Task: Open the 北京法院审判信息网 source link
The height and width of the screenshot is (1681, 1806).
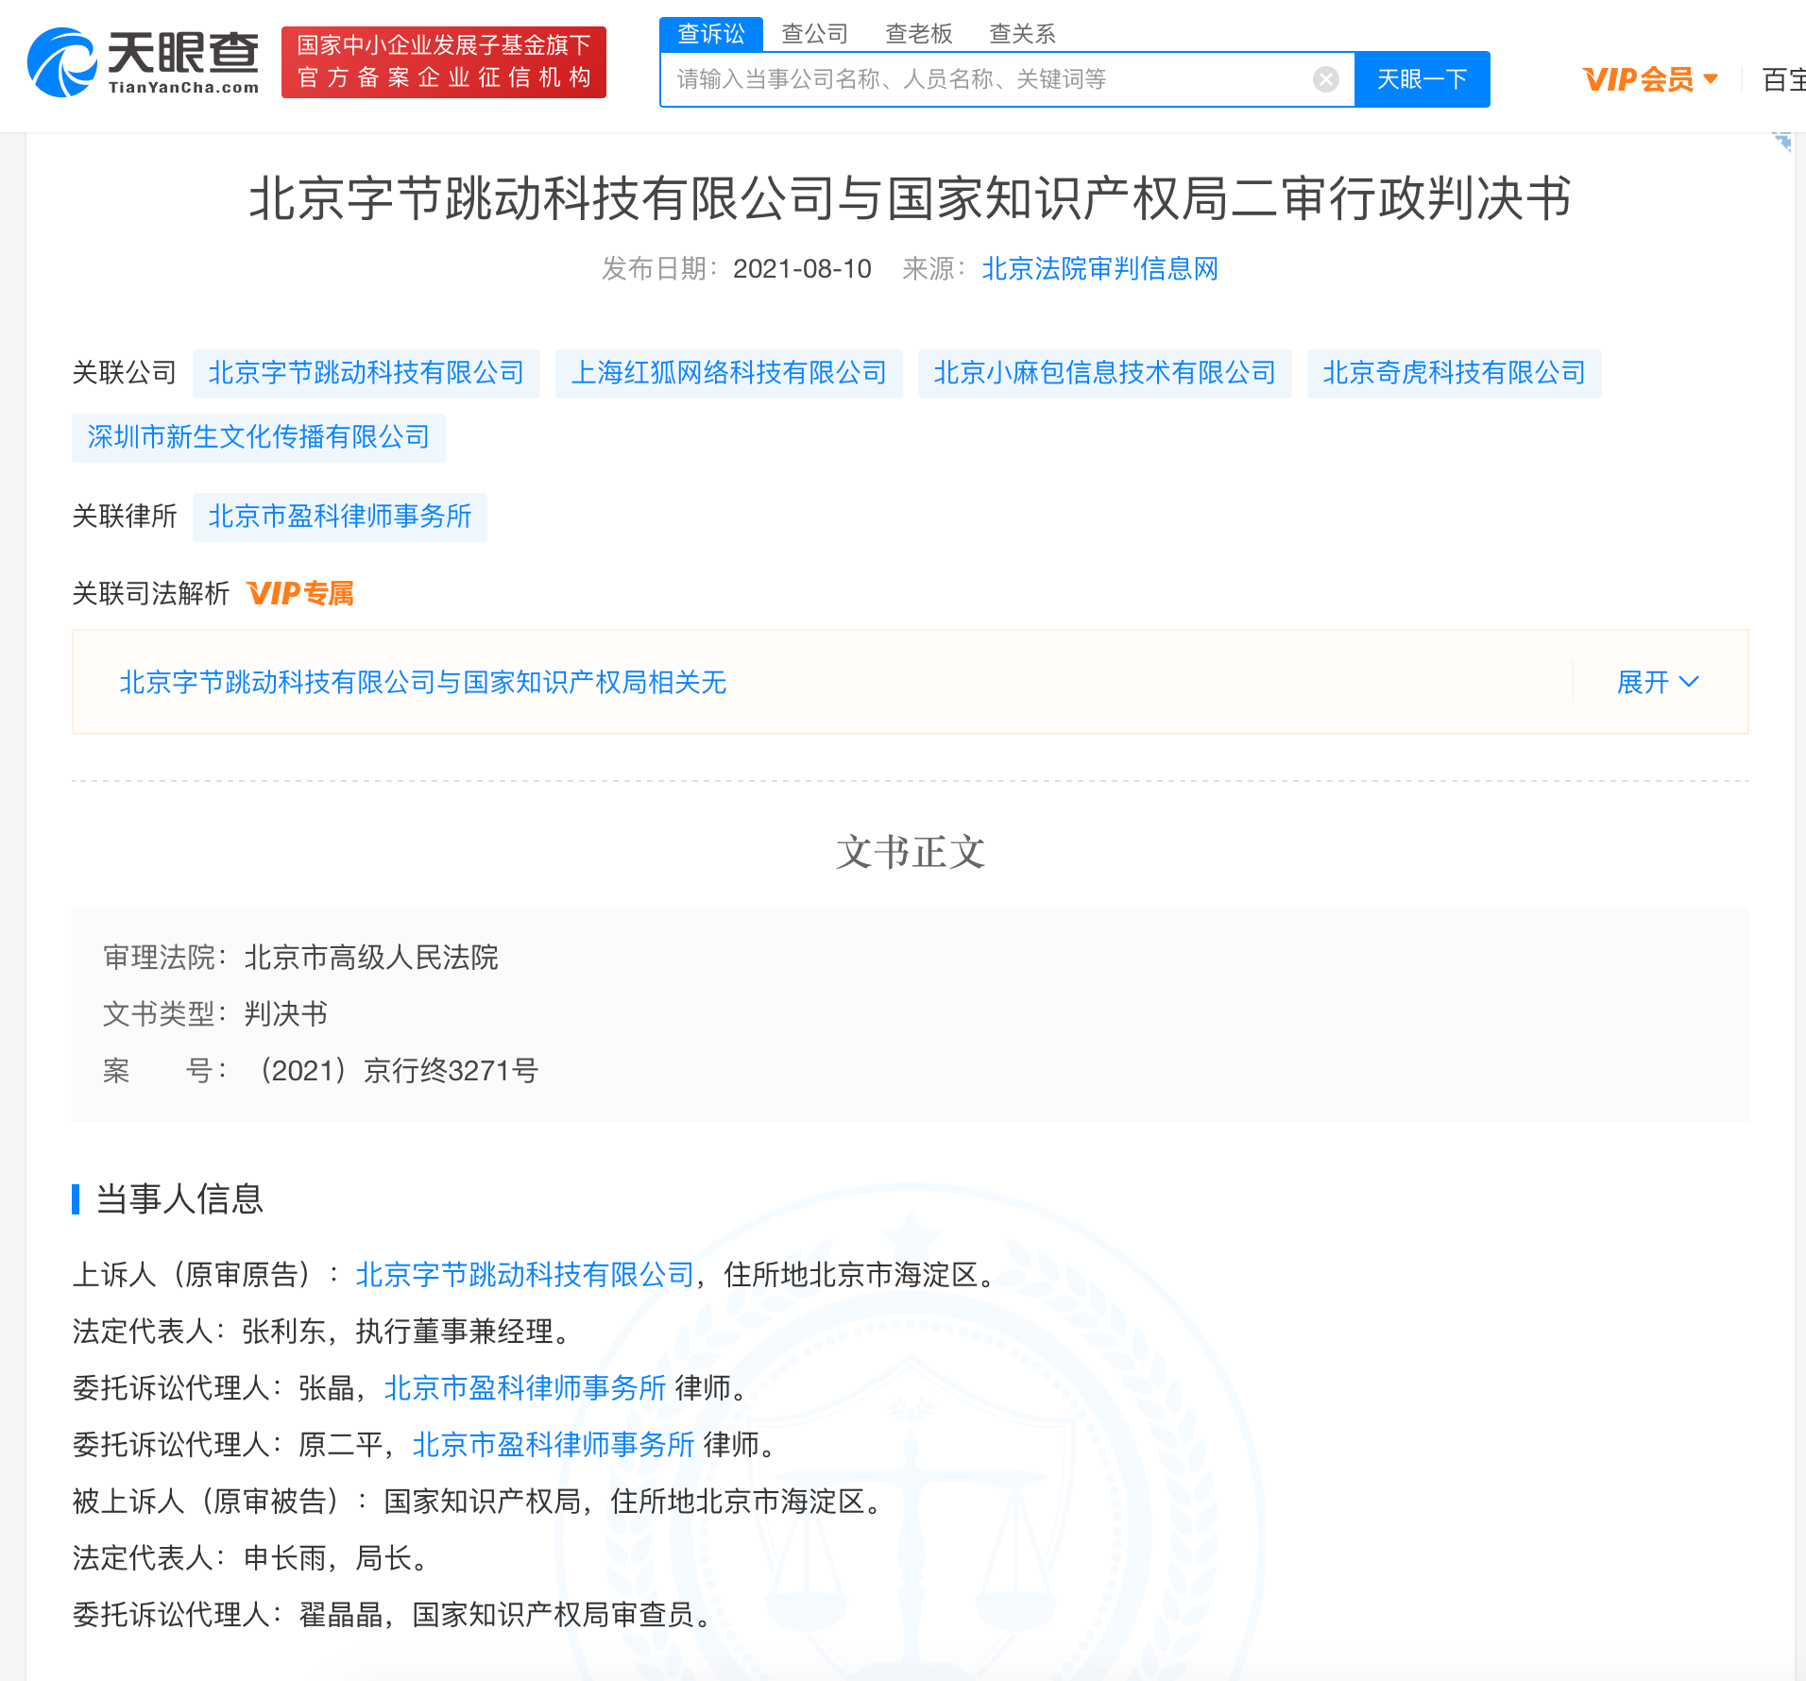Action: [x=1099, y=269]
